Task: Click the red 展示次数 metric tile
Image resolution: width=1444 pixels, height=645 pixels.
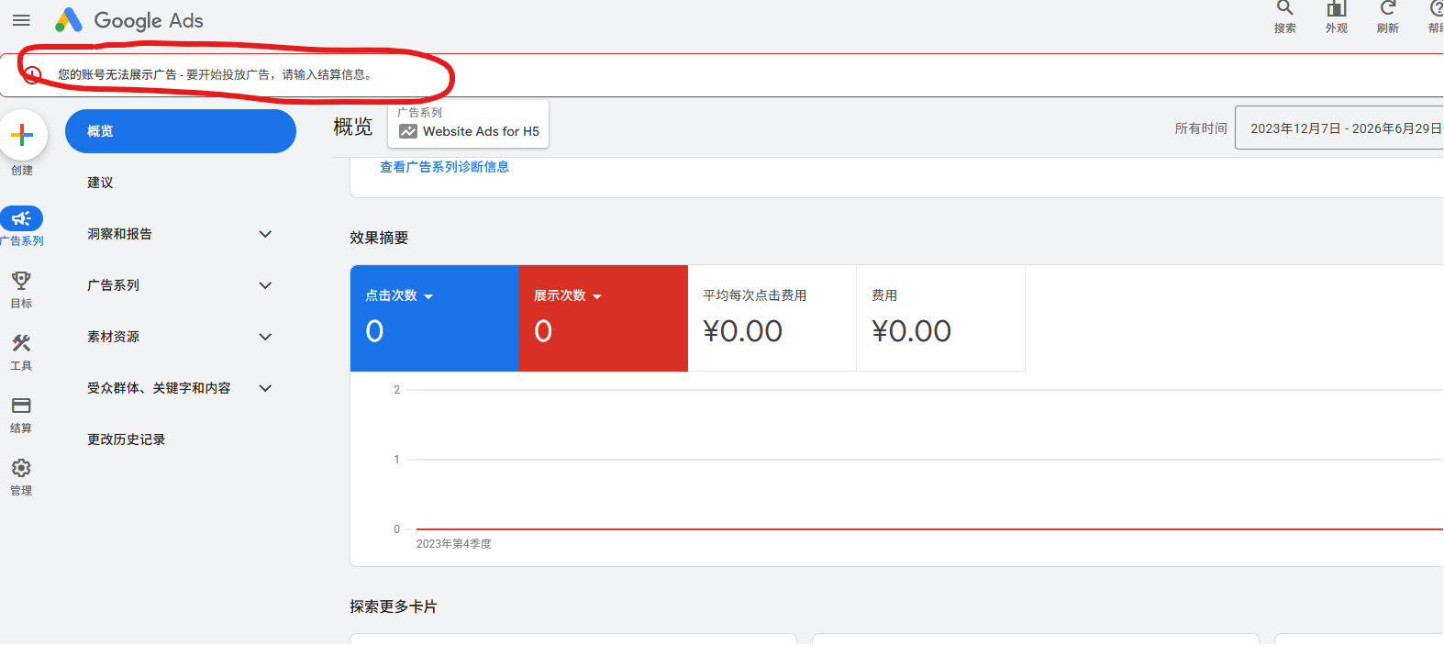Action: [604, 318]
